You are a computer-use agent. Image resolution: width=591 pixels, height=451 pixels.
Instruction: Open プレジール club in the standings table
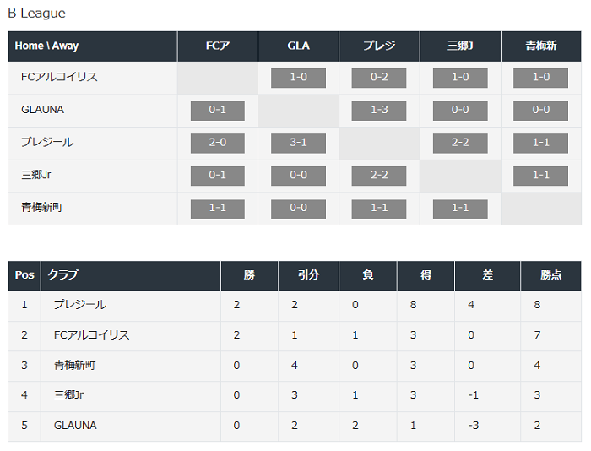(x=80, y=305)
